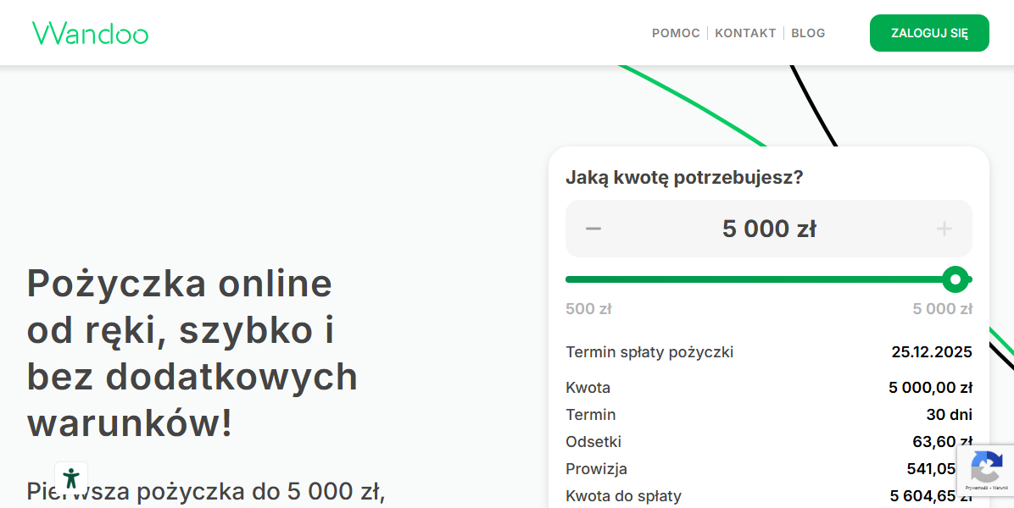The height and width of the screenshot is (508, 1014).
Task: Click the reCAPTCHA badge logo
Action: [986, 467]
